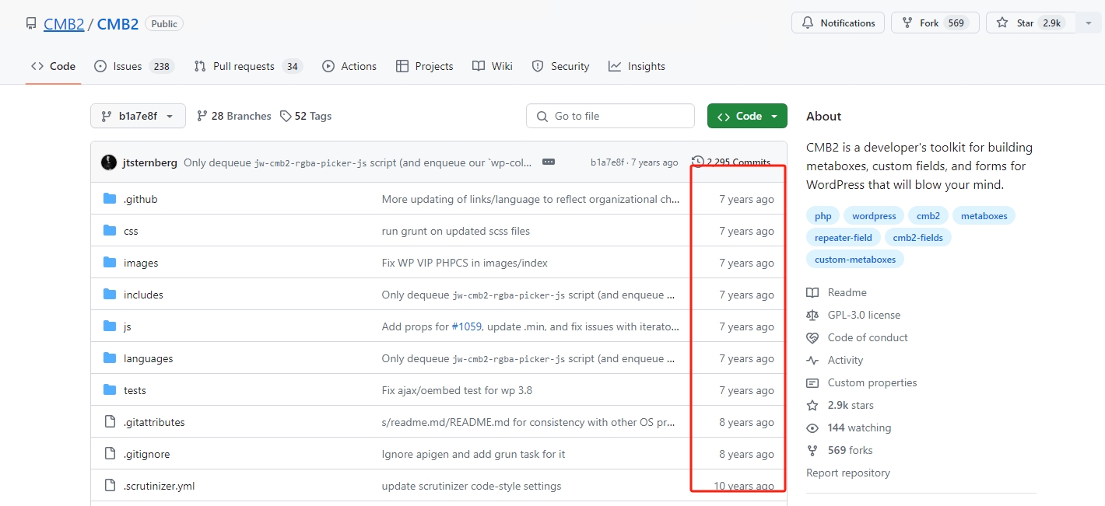Viewport: 1105px width, 506px height.
Task: Open the b1a7e8f branch selector dropdown
Action: pyautogui.click(x=138, y=116)
